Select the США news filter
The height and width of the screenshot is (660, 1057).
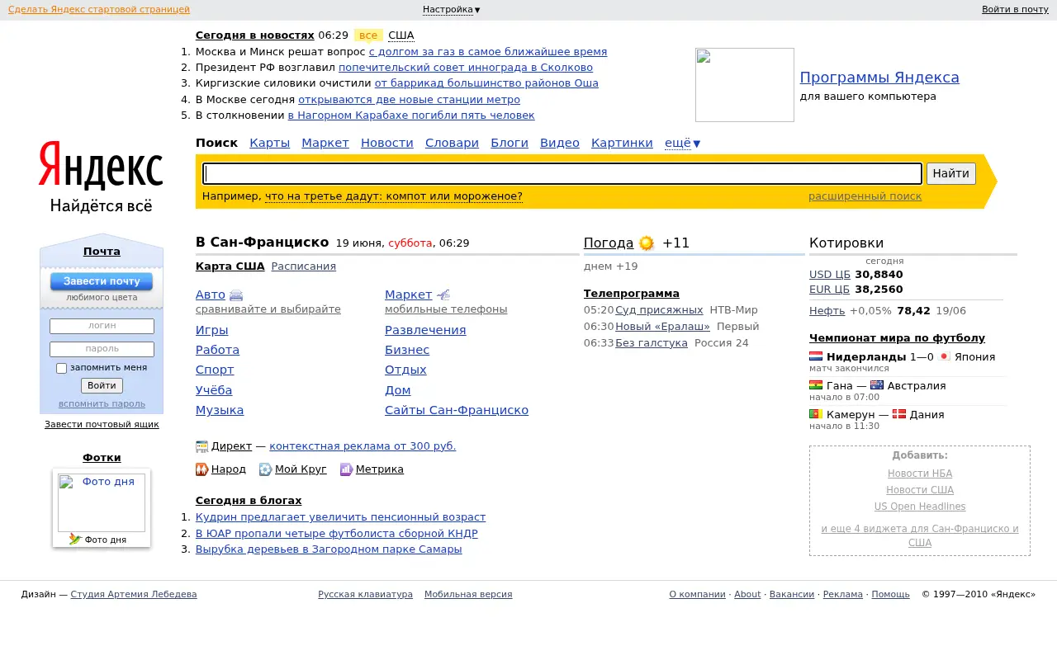click(401, 35)
